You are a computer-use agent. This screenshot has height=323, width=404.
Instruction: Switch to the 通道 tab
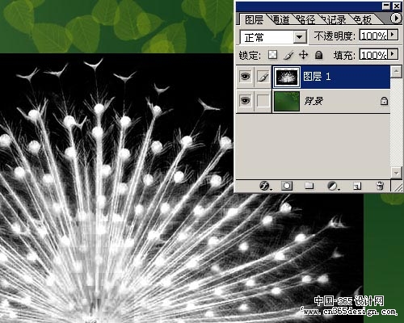(x=280, y=20)
